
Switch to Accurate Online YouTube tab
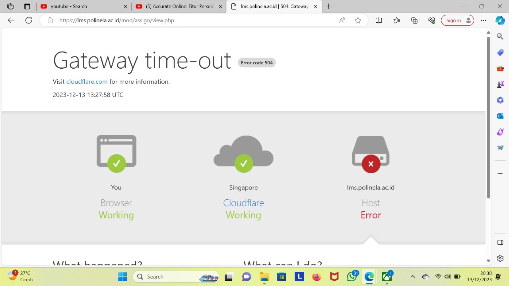(x=179, y=6)
